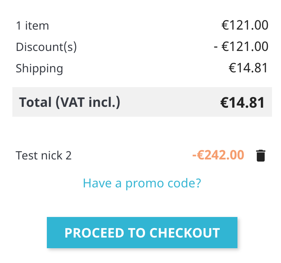Remove the applied -€242.00 discount voucher

click(x=261, y=156)
